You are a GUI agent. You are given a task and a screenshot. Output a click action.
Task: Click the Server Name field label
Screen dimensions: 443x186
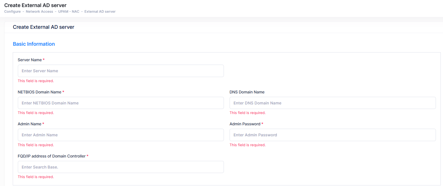[30, 60]
